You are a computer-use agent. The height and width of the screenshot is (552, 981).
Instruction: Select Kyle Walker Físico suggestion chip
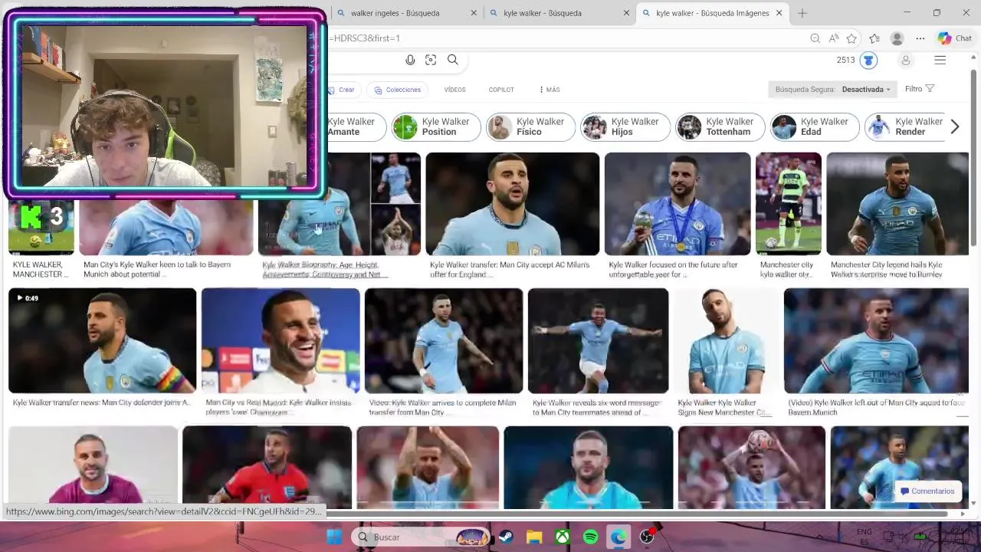click(530, 127)
